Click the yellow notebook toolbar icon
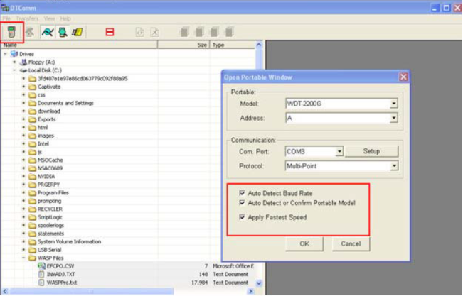Screen dimensions: 463x296 pyautogui.click(x=77, y=32)
